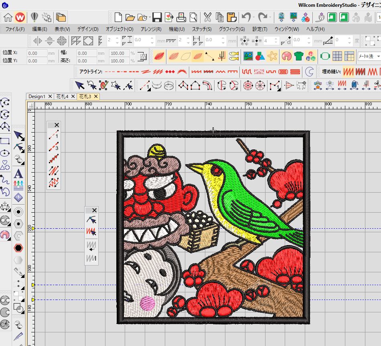381x346 pixels.
Task: Click the red Wilcom W icon
Action: click(x=20, y=18)
